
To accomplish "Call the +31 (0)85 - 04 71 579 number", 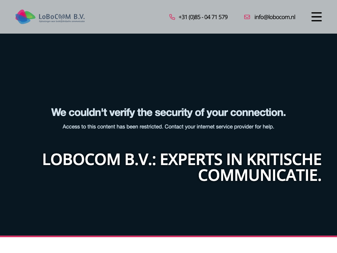I will point(203,17).
